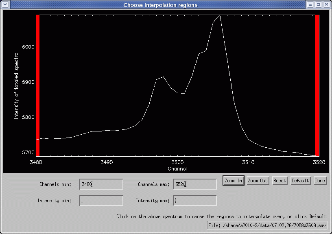Click the tallest spectrum peak near channel 3506
This screenshot has height=234, width=332.
tap(220, 15)
